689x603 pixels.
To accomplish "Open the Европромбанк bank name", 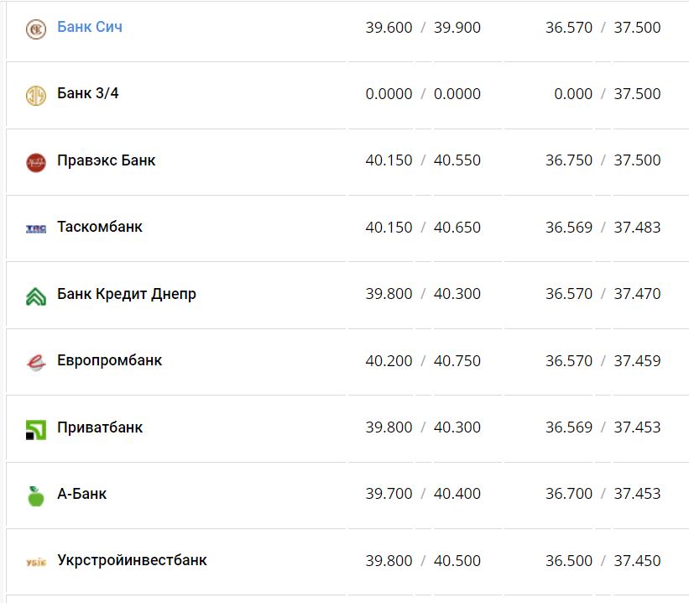I will tap(110, 360).
